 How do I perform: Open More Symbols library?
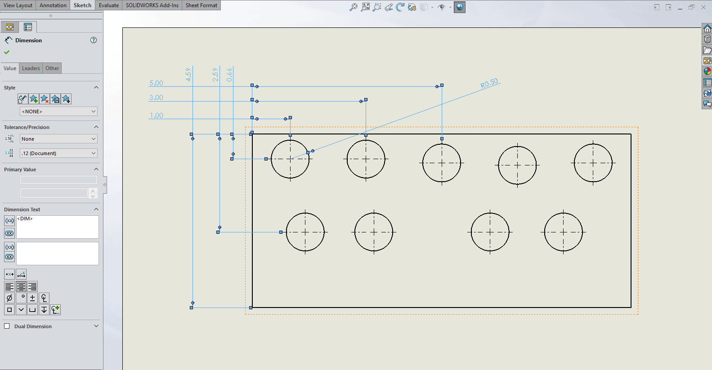click(55, 310)
